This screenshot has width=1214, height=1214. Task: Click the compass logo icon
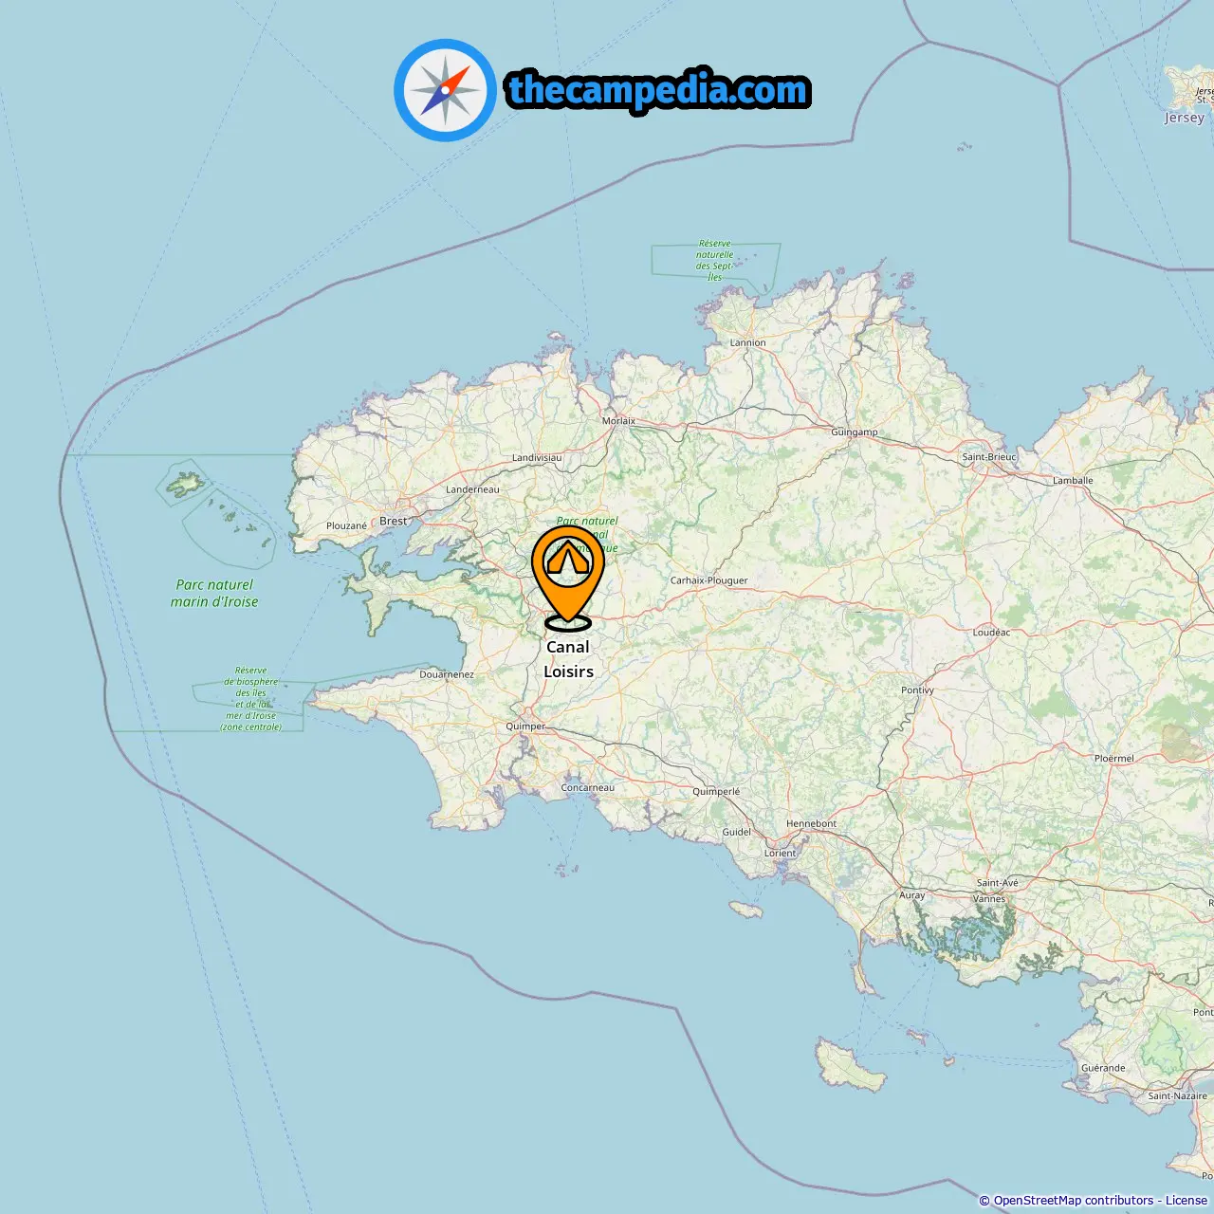(445, 90)
